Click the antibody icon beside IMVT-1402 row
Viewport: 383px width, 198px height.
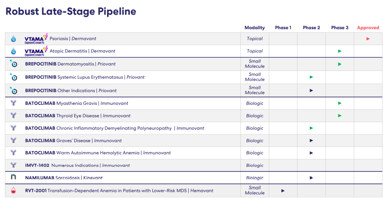pyautogui.click(x=13, y=165)
